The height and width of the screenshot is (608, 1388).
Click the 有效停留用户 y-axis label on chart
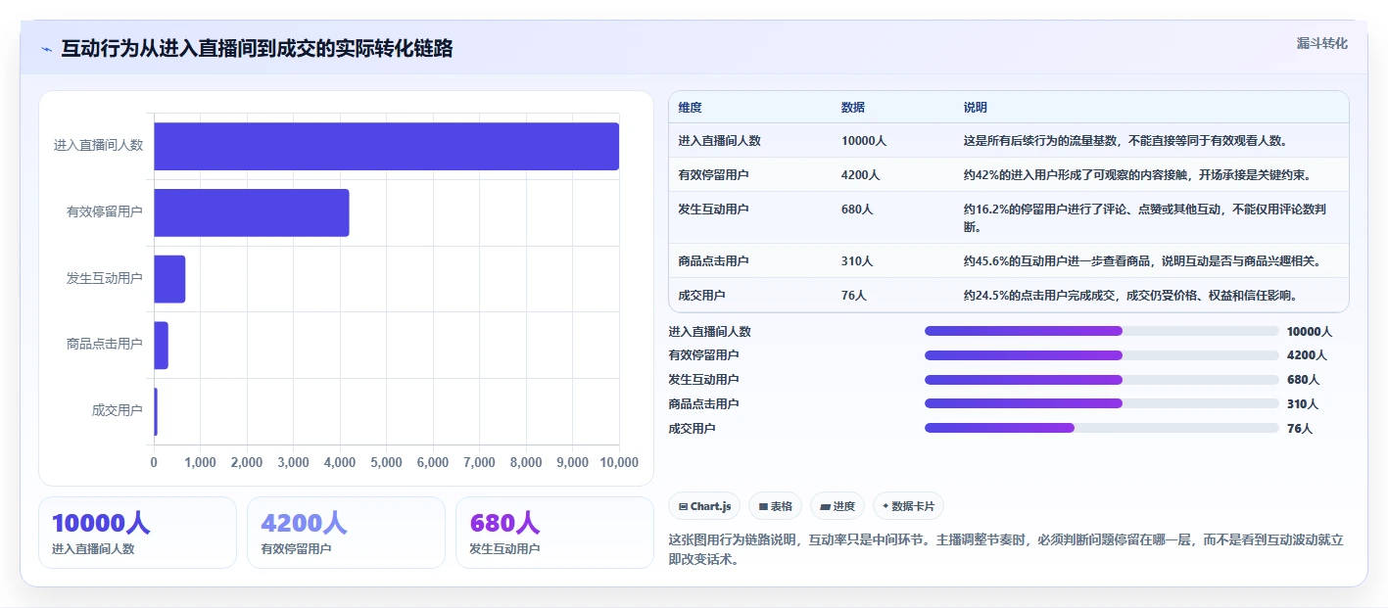(104, 212)
